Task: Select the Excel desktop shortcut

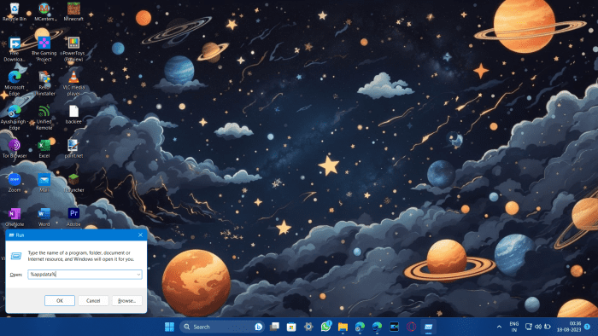Action: point(44,148)
